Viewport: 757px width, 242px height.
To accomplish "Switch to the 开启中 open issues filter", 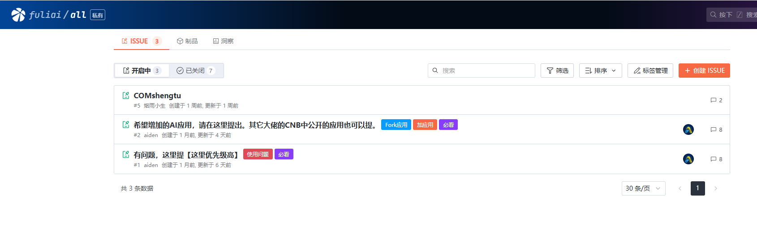I will [142, 71].
